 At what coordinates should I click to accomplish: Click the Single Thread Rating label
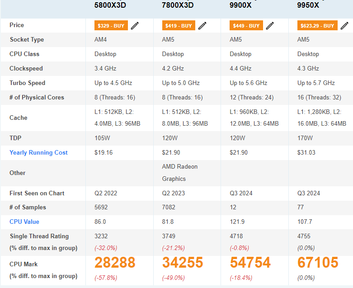pyautogui.click(x=39, y=236)
